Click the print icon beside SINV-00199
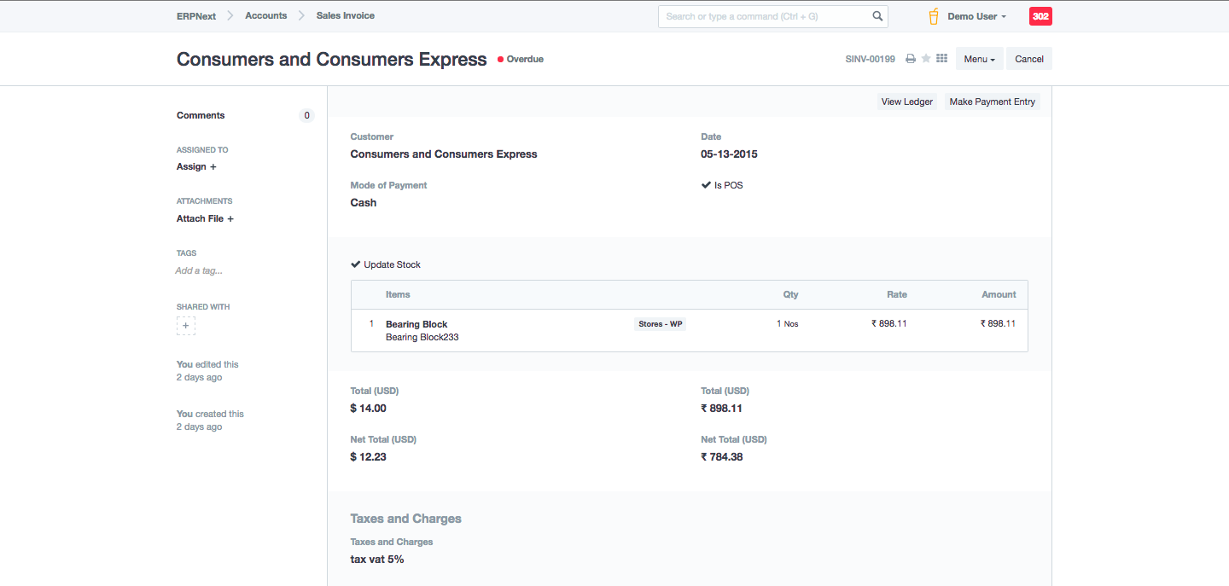 (x=911, y=59)
